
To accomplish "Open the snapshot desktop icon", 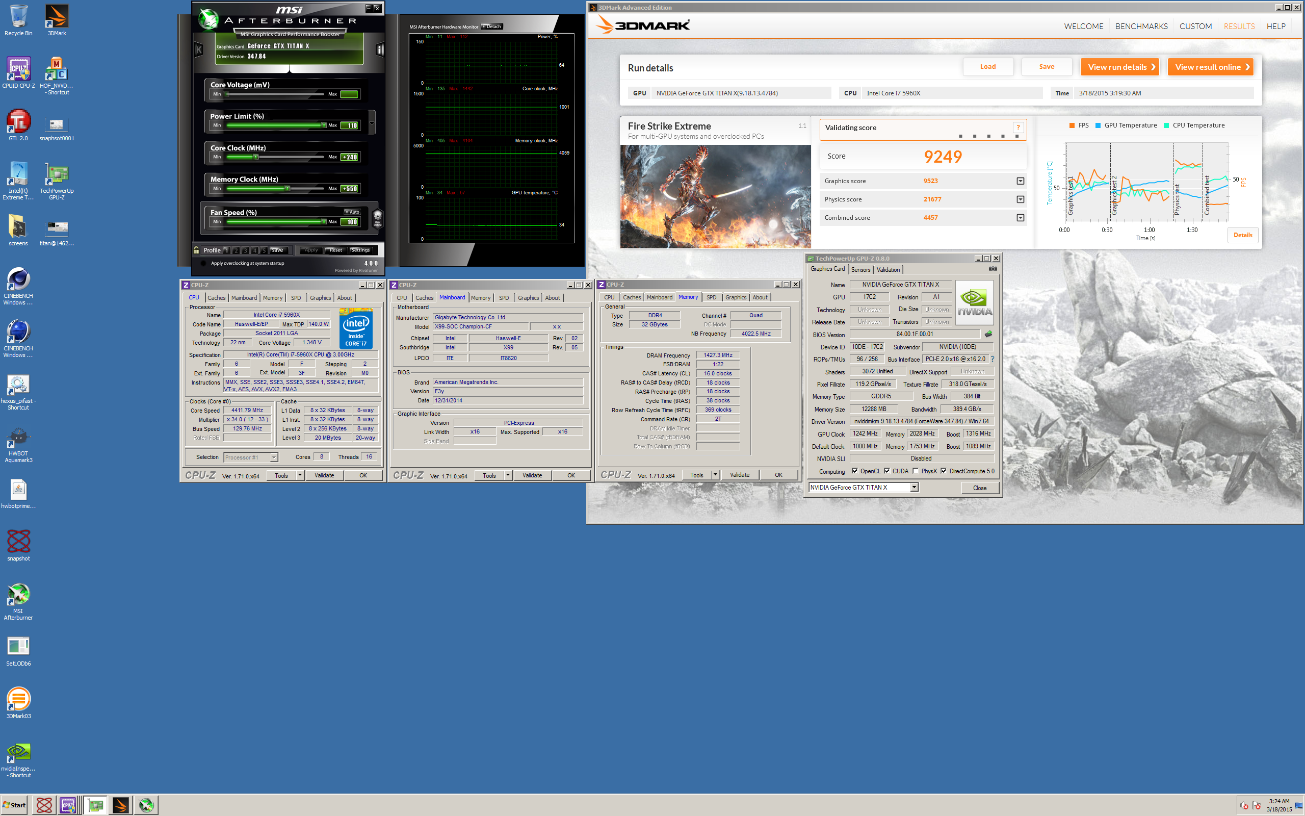I will tap(18, 545).
